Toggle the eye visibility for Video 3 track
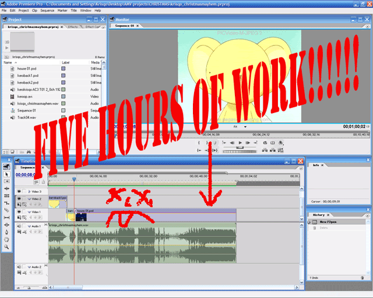This screenshot has height=298, width=373. [19, 191]
